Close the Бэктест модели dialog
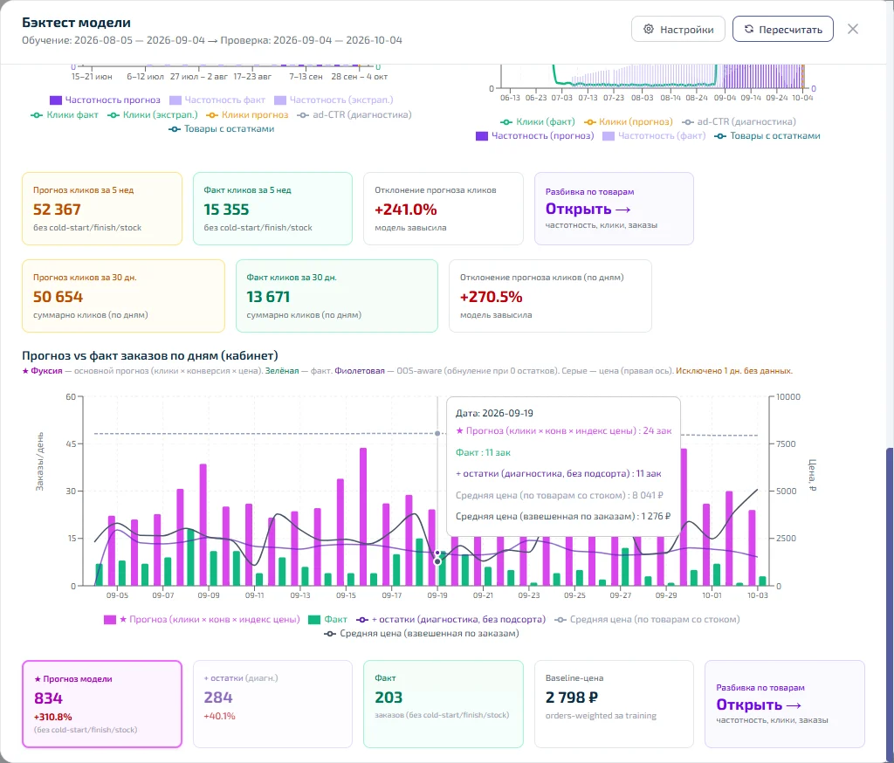894x763 pixels. click(x=852, y=29)
